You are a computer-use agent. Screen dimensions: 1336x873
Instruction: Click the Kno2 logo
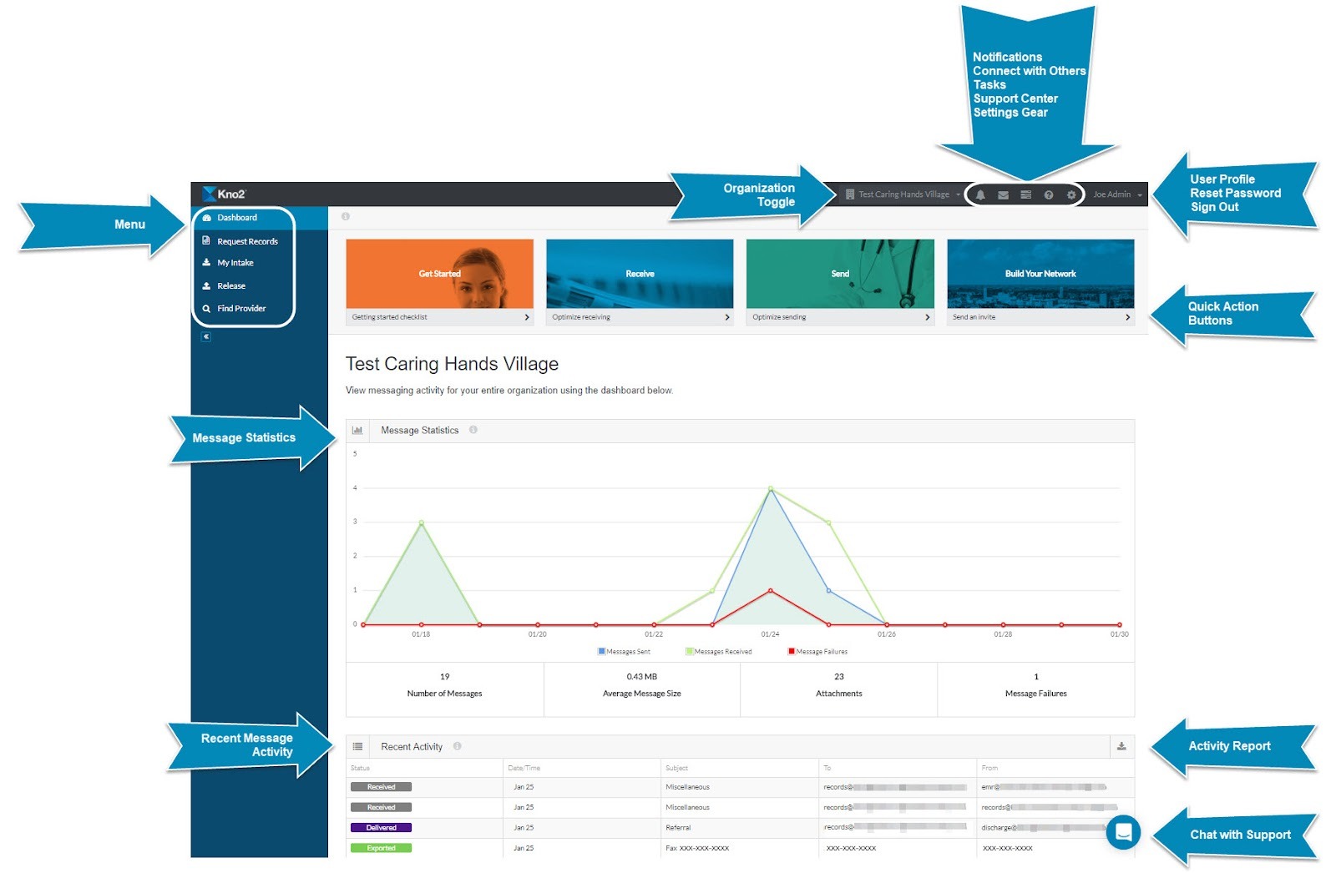coord(224,194)
